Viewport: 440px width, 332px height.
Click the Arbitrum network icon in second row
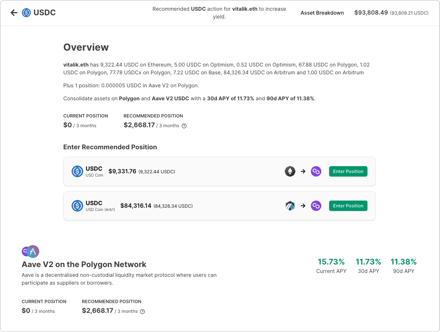coord(290,206)
